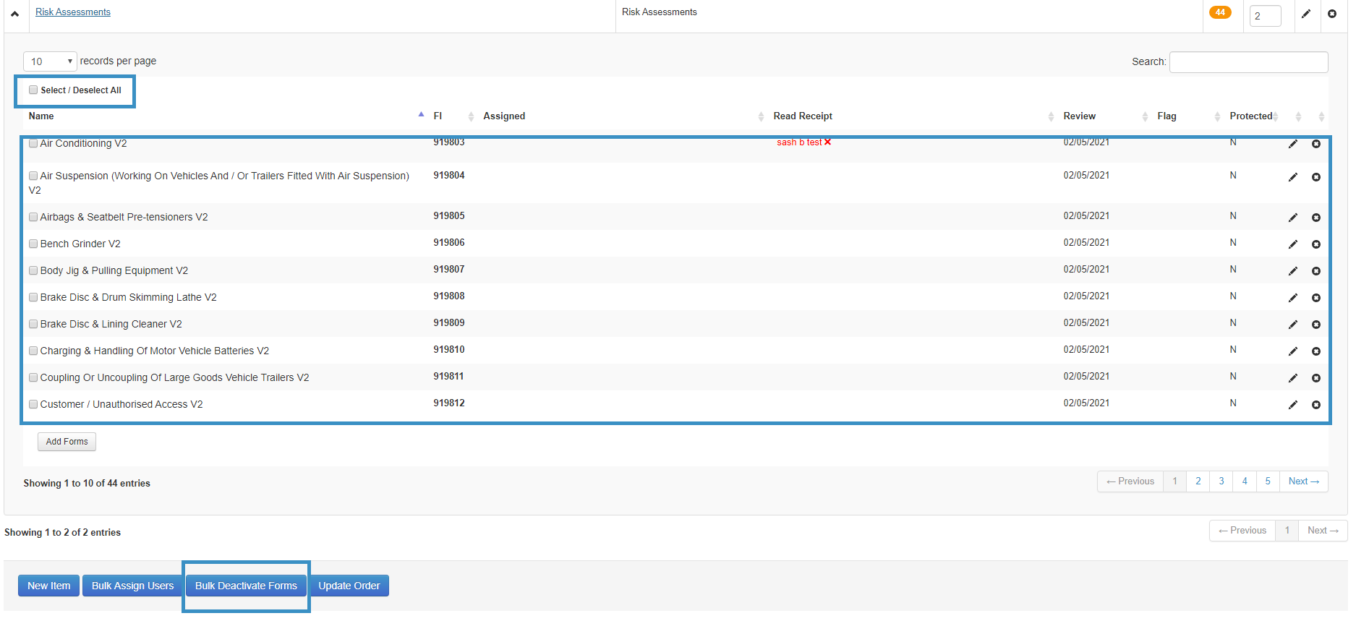The height and width of the screenshot is (621, 1356).
Task: Edit Brake Disc & Lining Cleaner form
Action: point(1293,325)
